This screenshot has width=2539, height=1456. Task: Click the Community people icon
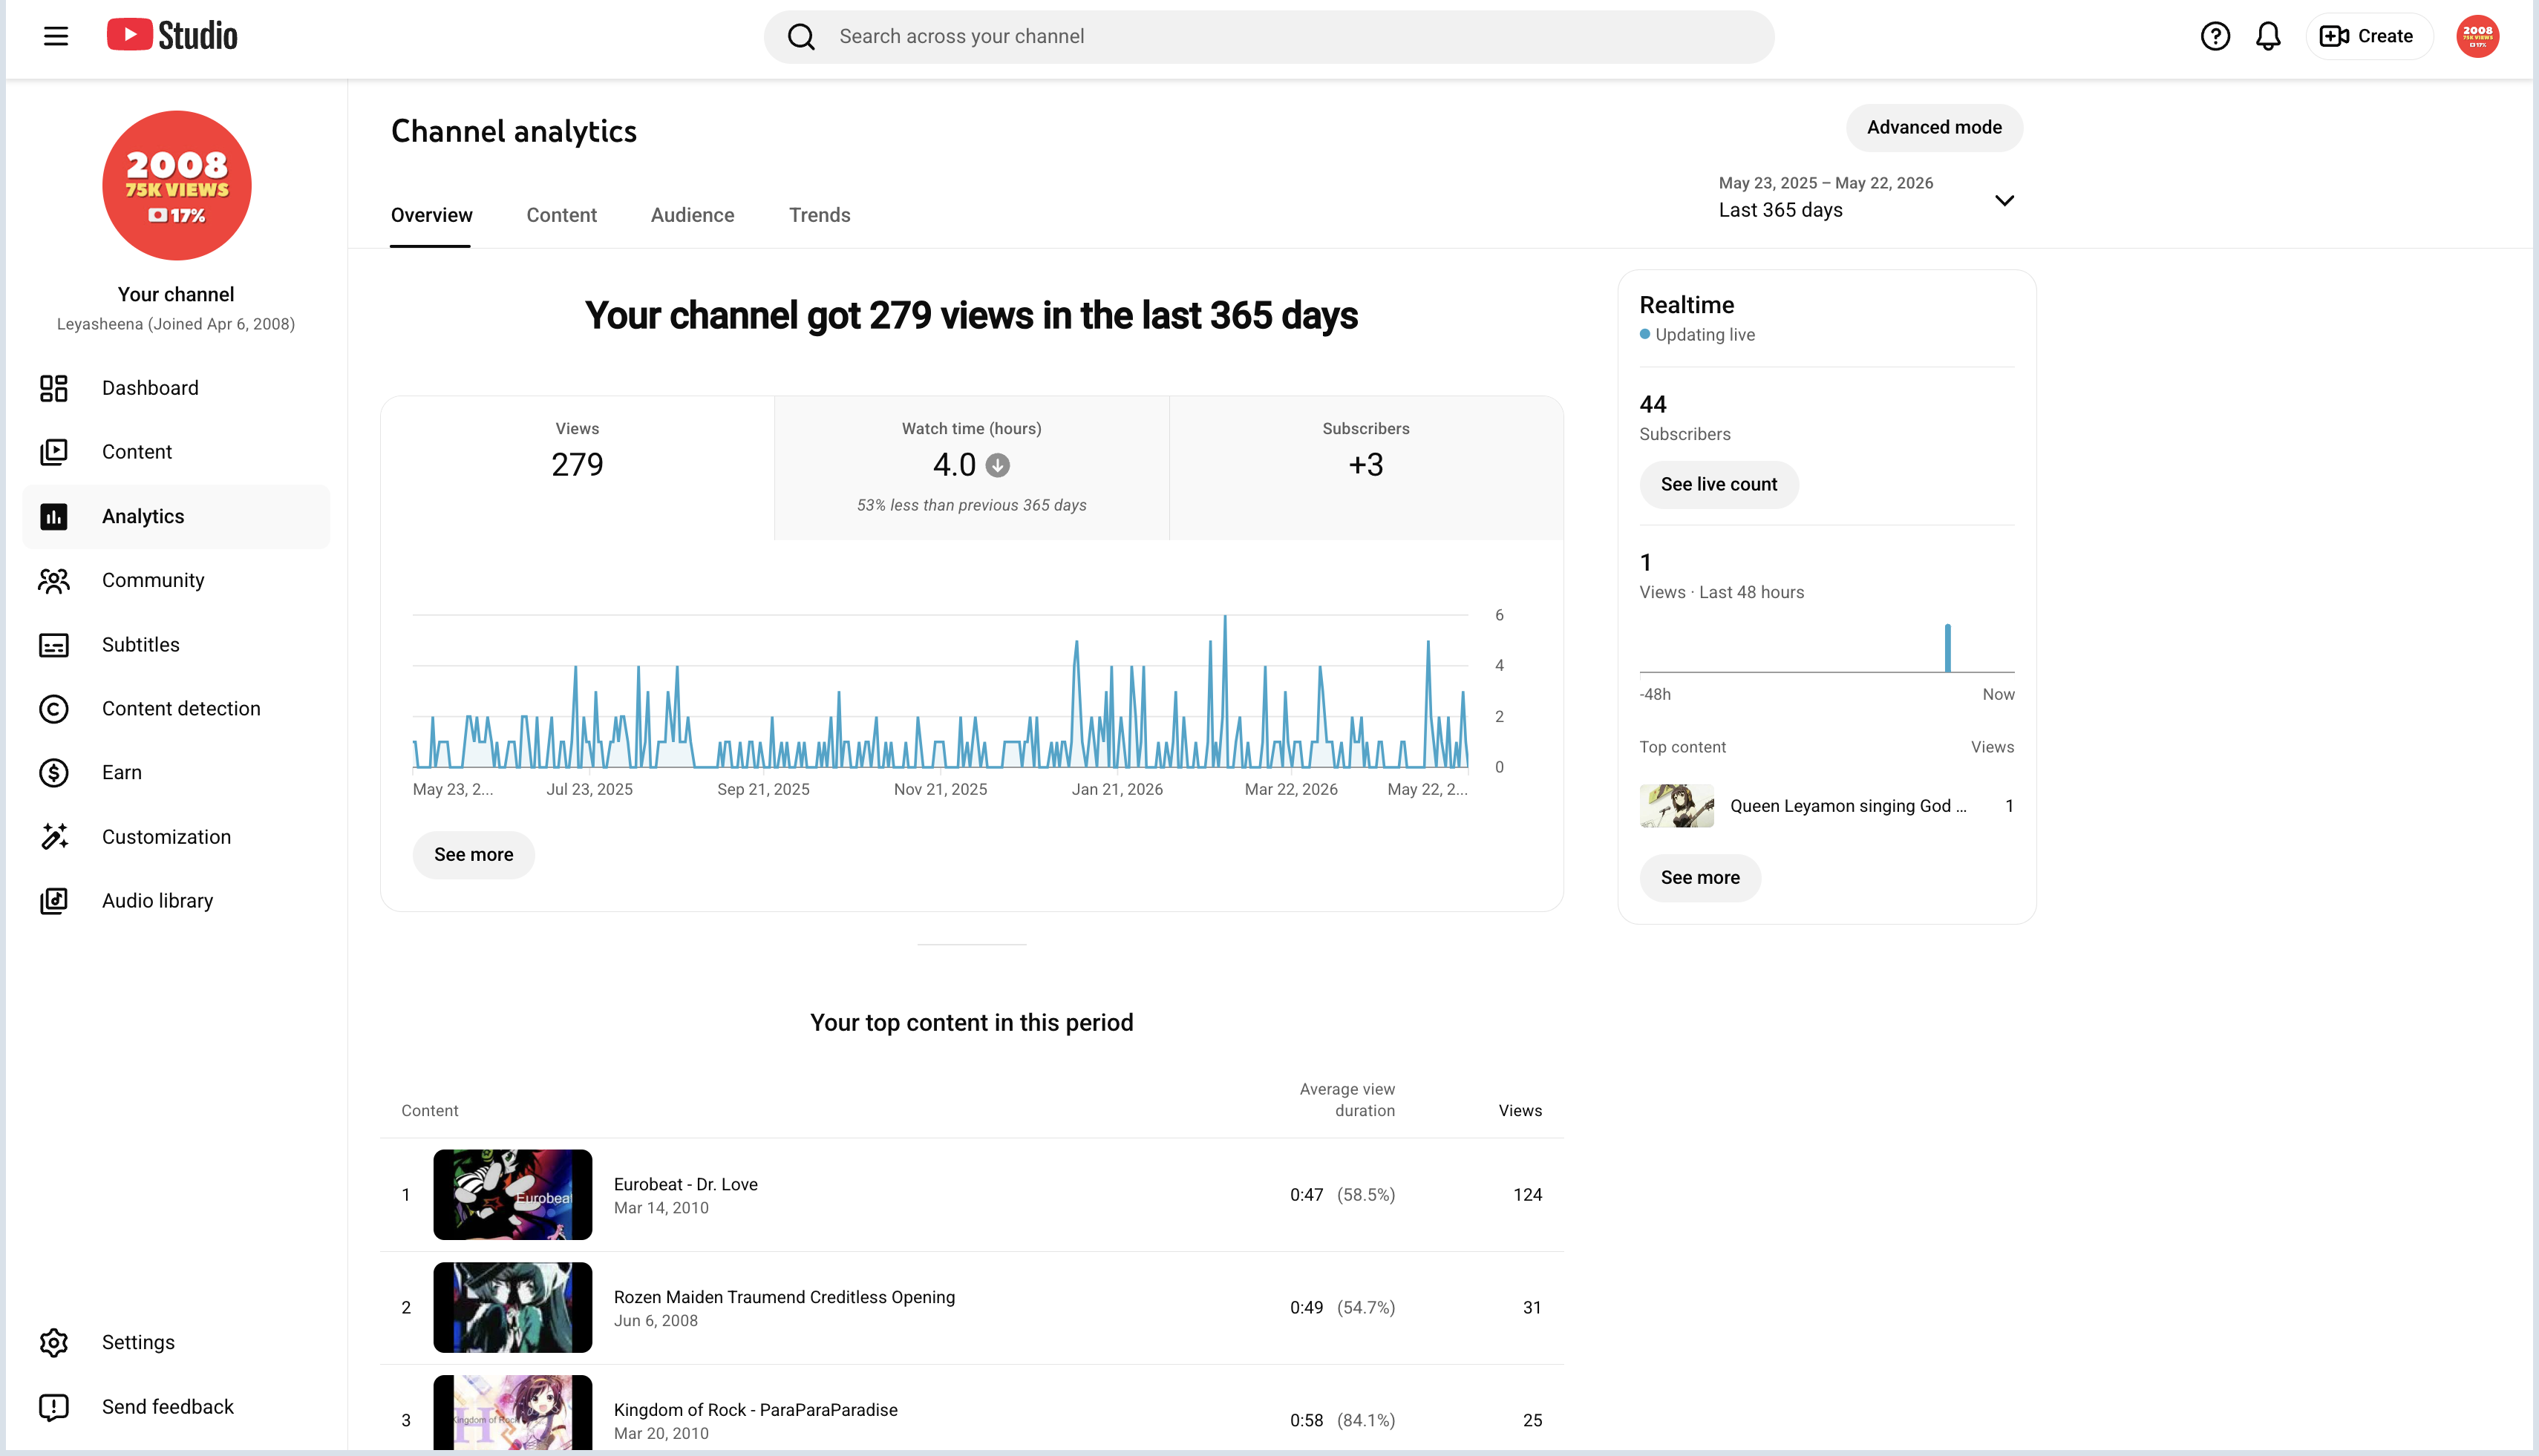point(54,581)
